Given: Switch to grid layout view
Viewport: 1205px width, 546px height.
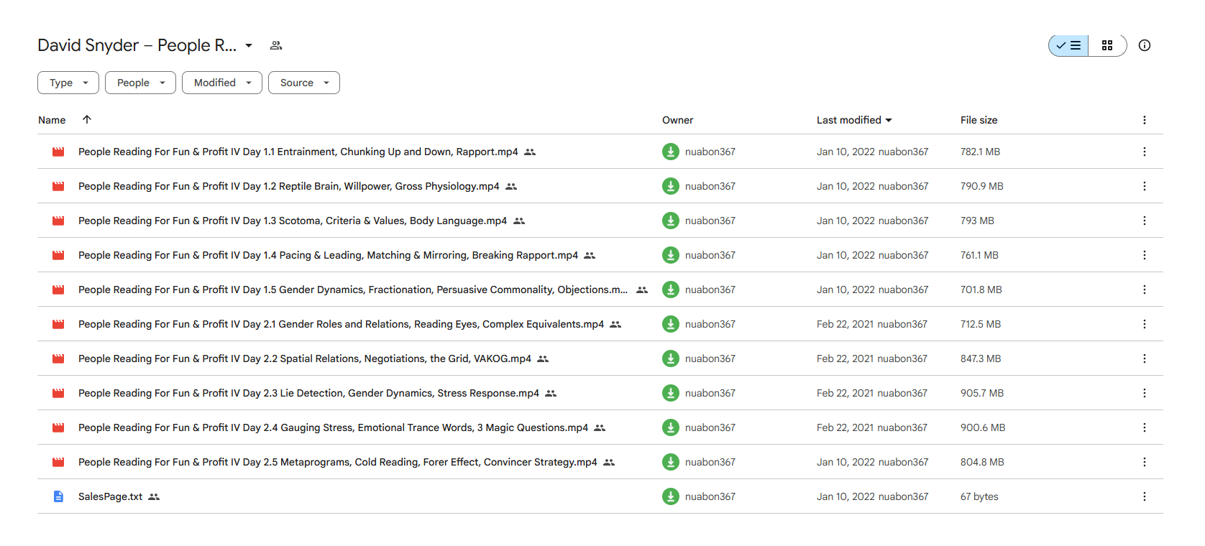Looking at the screenshot, I should coord(1107,45).
